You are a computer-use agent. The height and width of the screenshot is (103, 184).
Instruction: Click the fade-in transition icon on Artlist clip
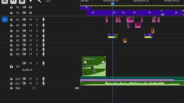pyautogui.click(x=85, y=62)
